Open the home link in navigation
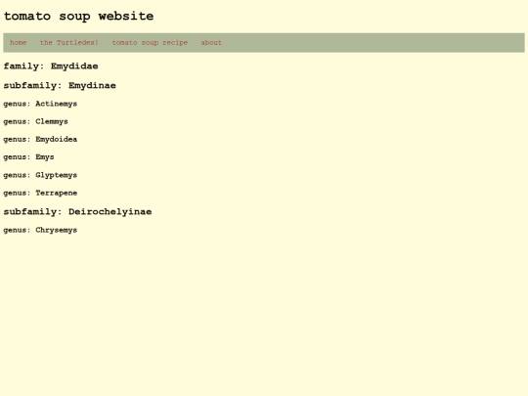 click(18, 43)
